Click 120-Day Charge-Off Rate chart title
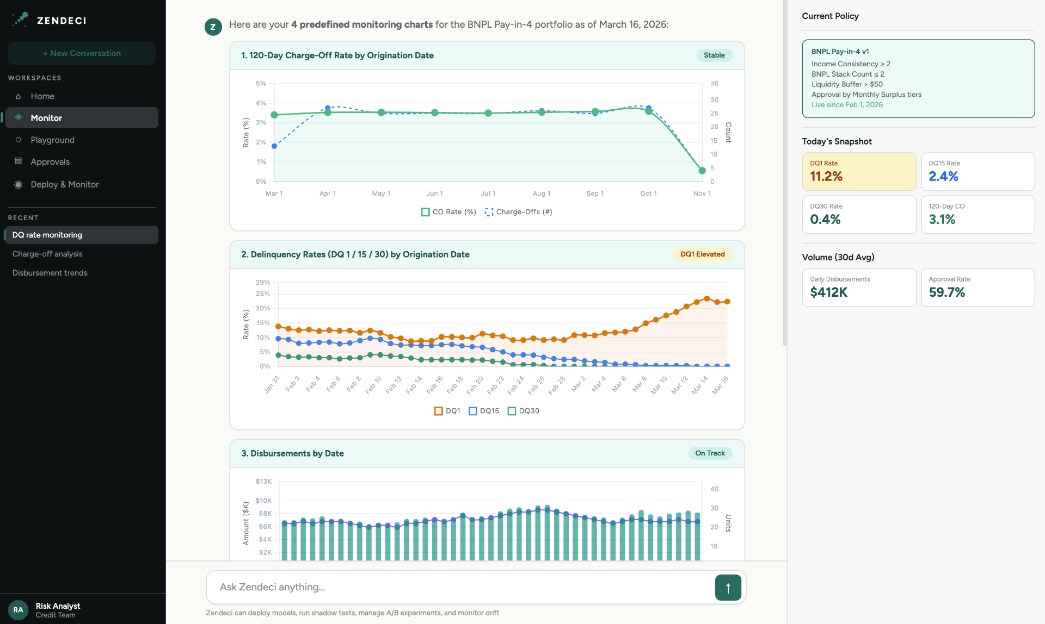Image resolution: width=1045 pixels, height=624 pixels. 337,55
